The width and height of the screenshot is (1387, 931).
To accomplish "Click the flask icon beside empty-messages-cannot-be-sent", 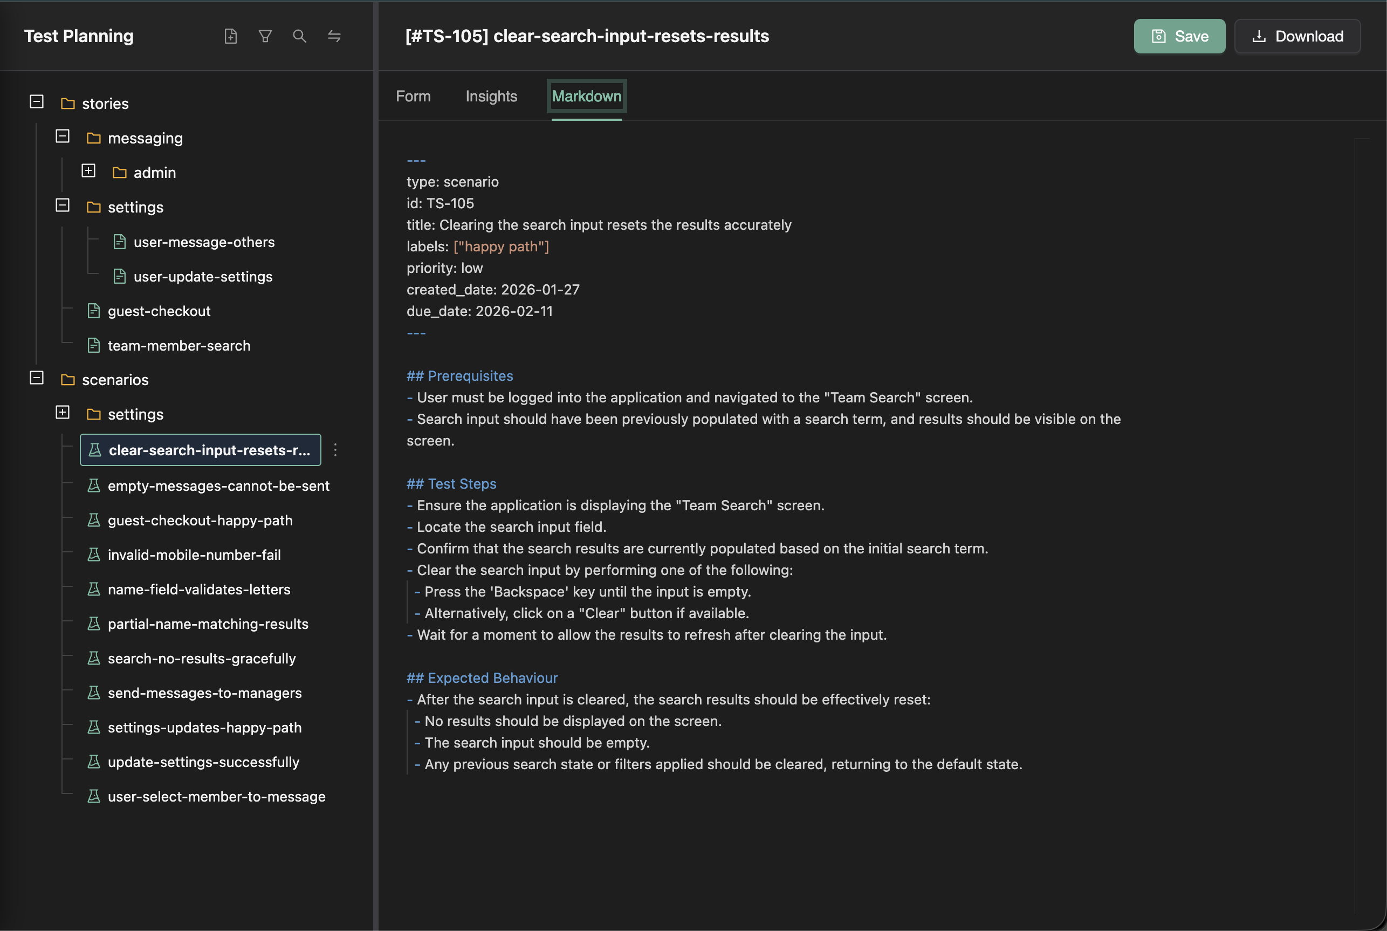I will pos(94,485).
